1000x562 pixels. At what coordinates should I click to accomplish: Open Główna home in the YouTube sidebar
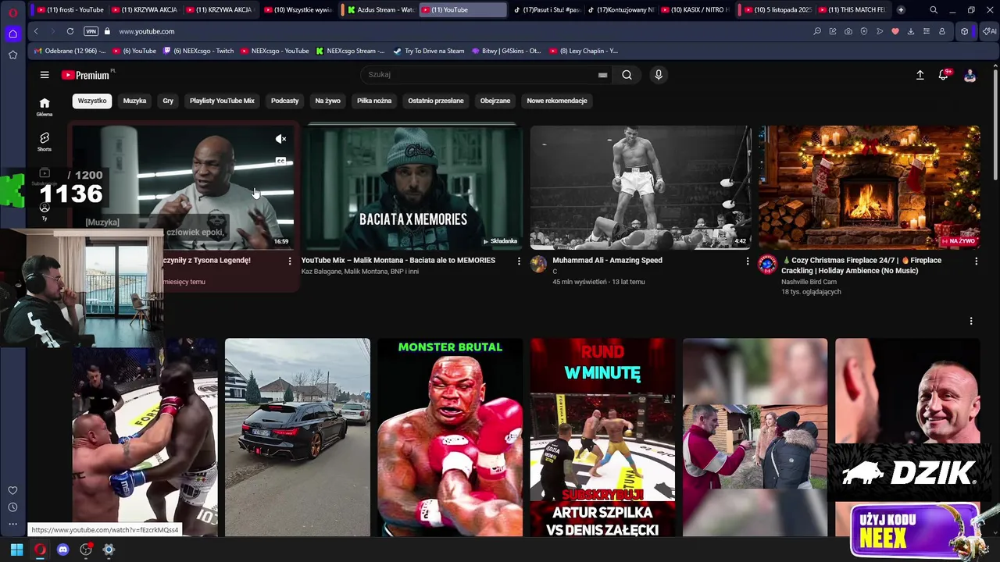click(x=45, y=107)
